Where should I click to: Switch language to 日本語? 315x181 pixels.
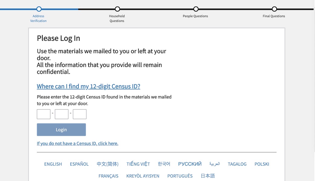[x=208, y=176]
